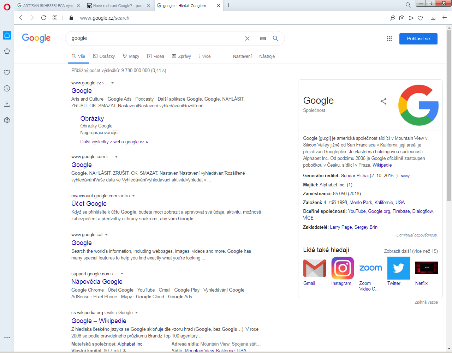
Task: Expand options for www.google.cat result
Action: (106, 235)
